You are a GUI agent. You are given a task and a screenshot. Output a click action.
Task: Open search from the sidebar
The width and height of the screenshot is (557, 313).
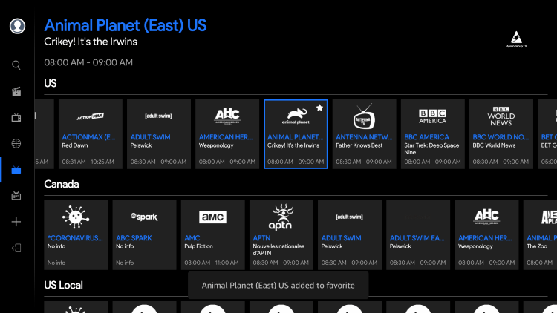pos(16,65)
